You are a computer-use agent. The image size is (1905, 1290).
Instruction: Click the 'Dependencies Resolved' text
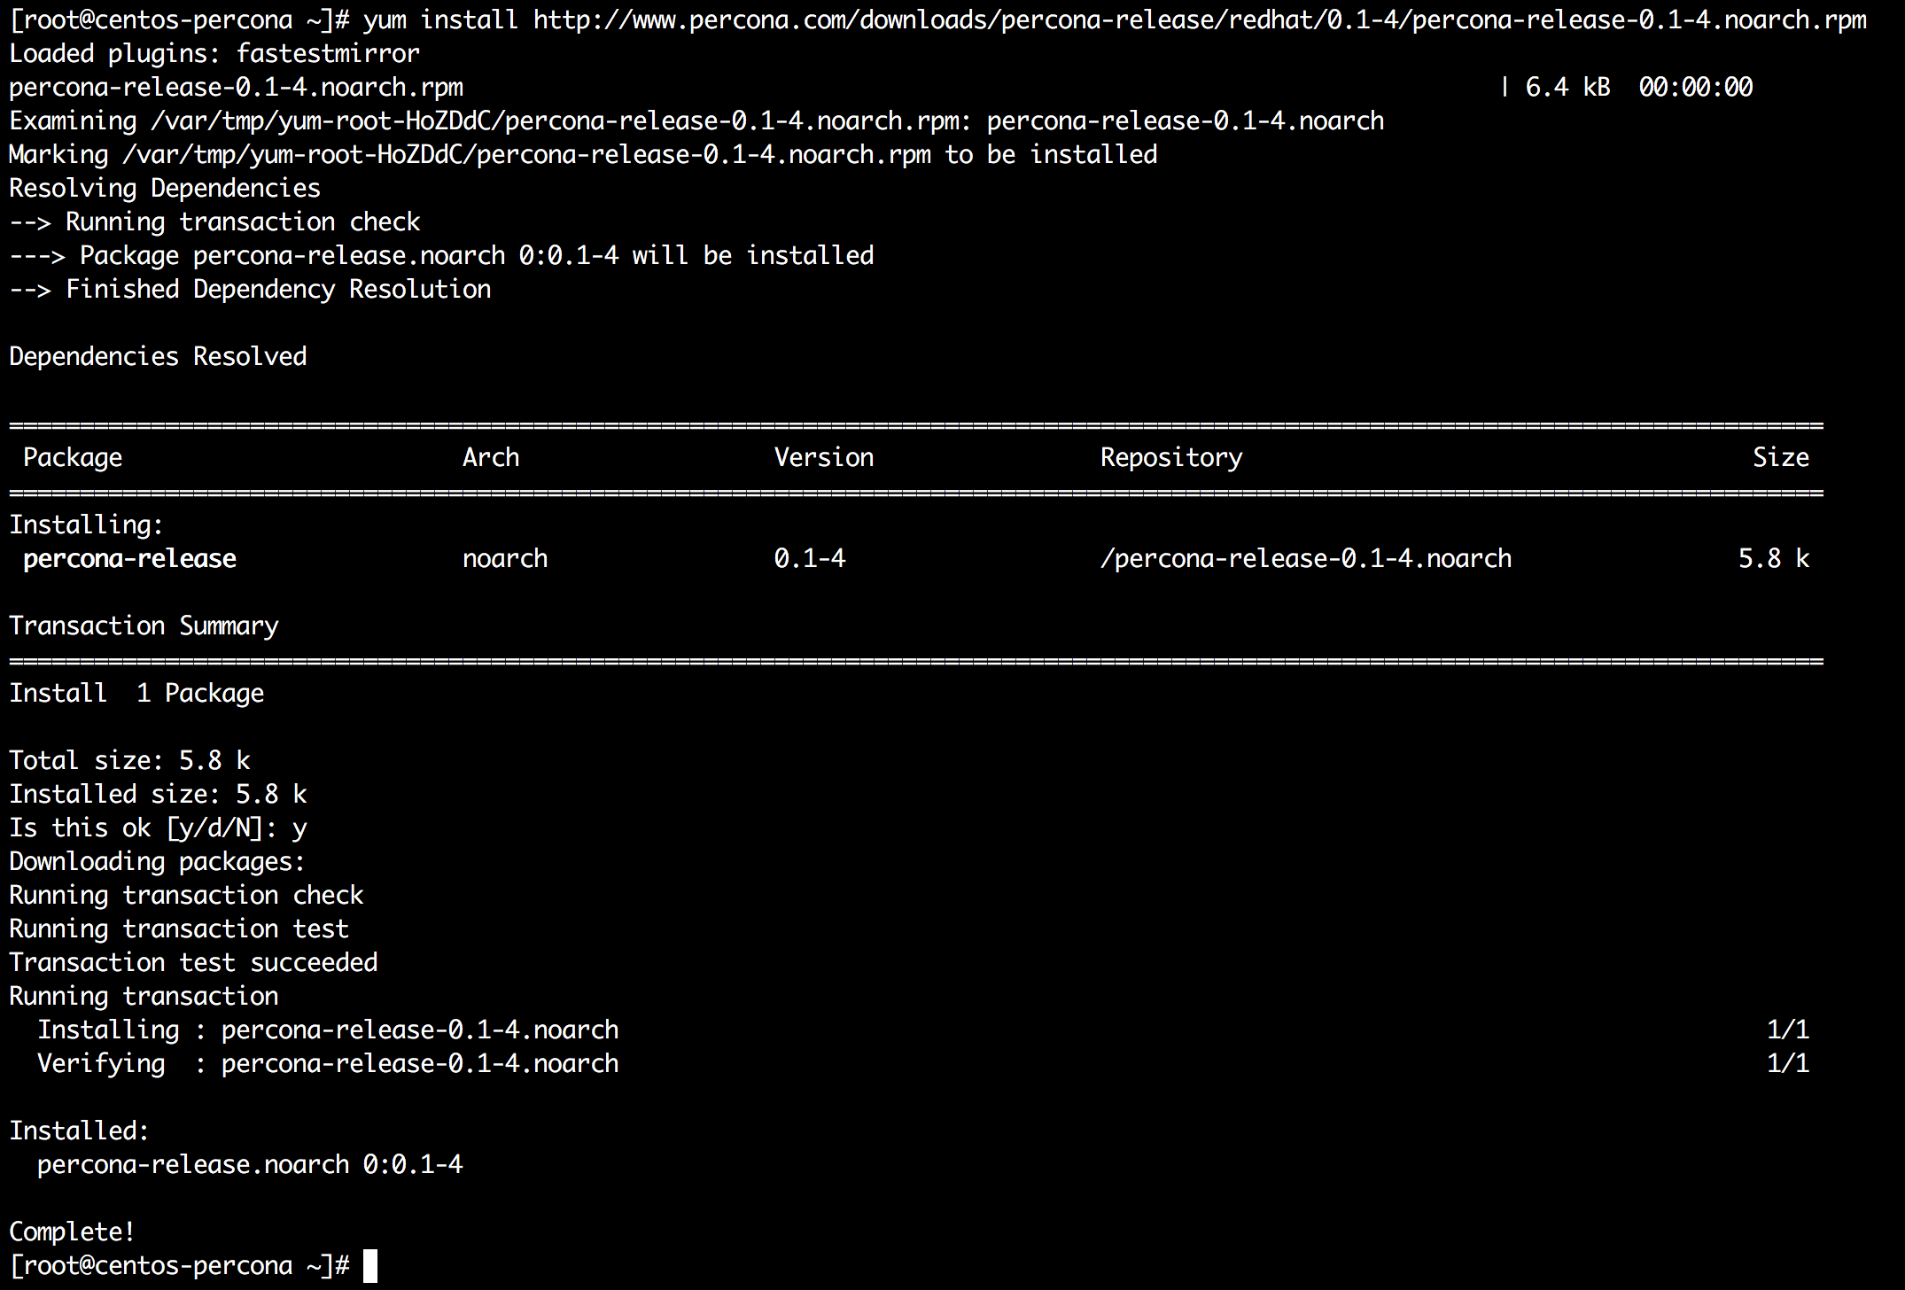coord(158,356)
